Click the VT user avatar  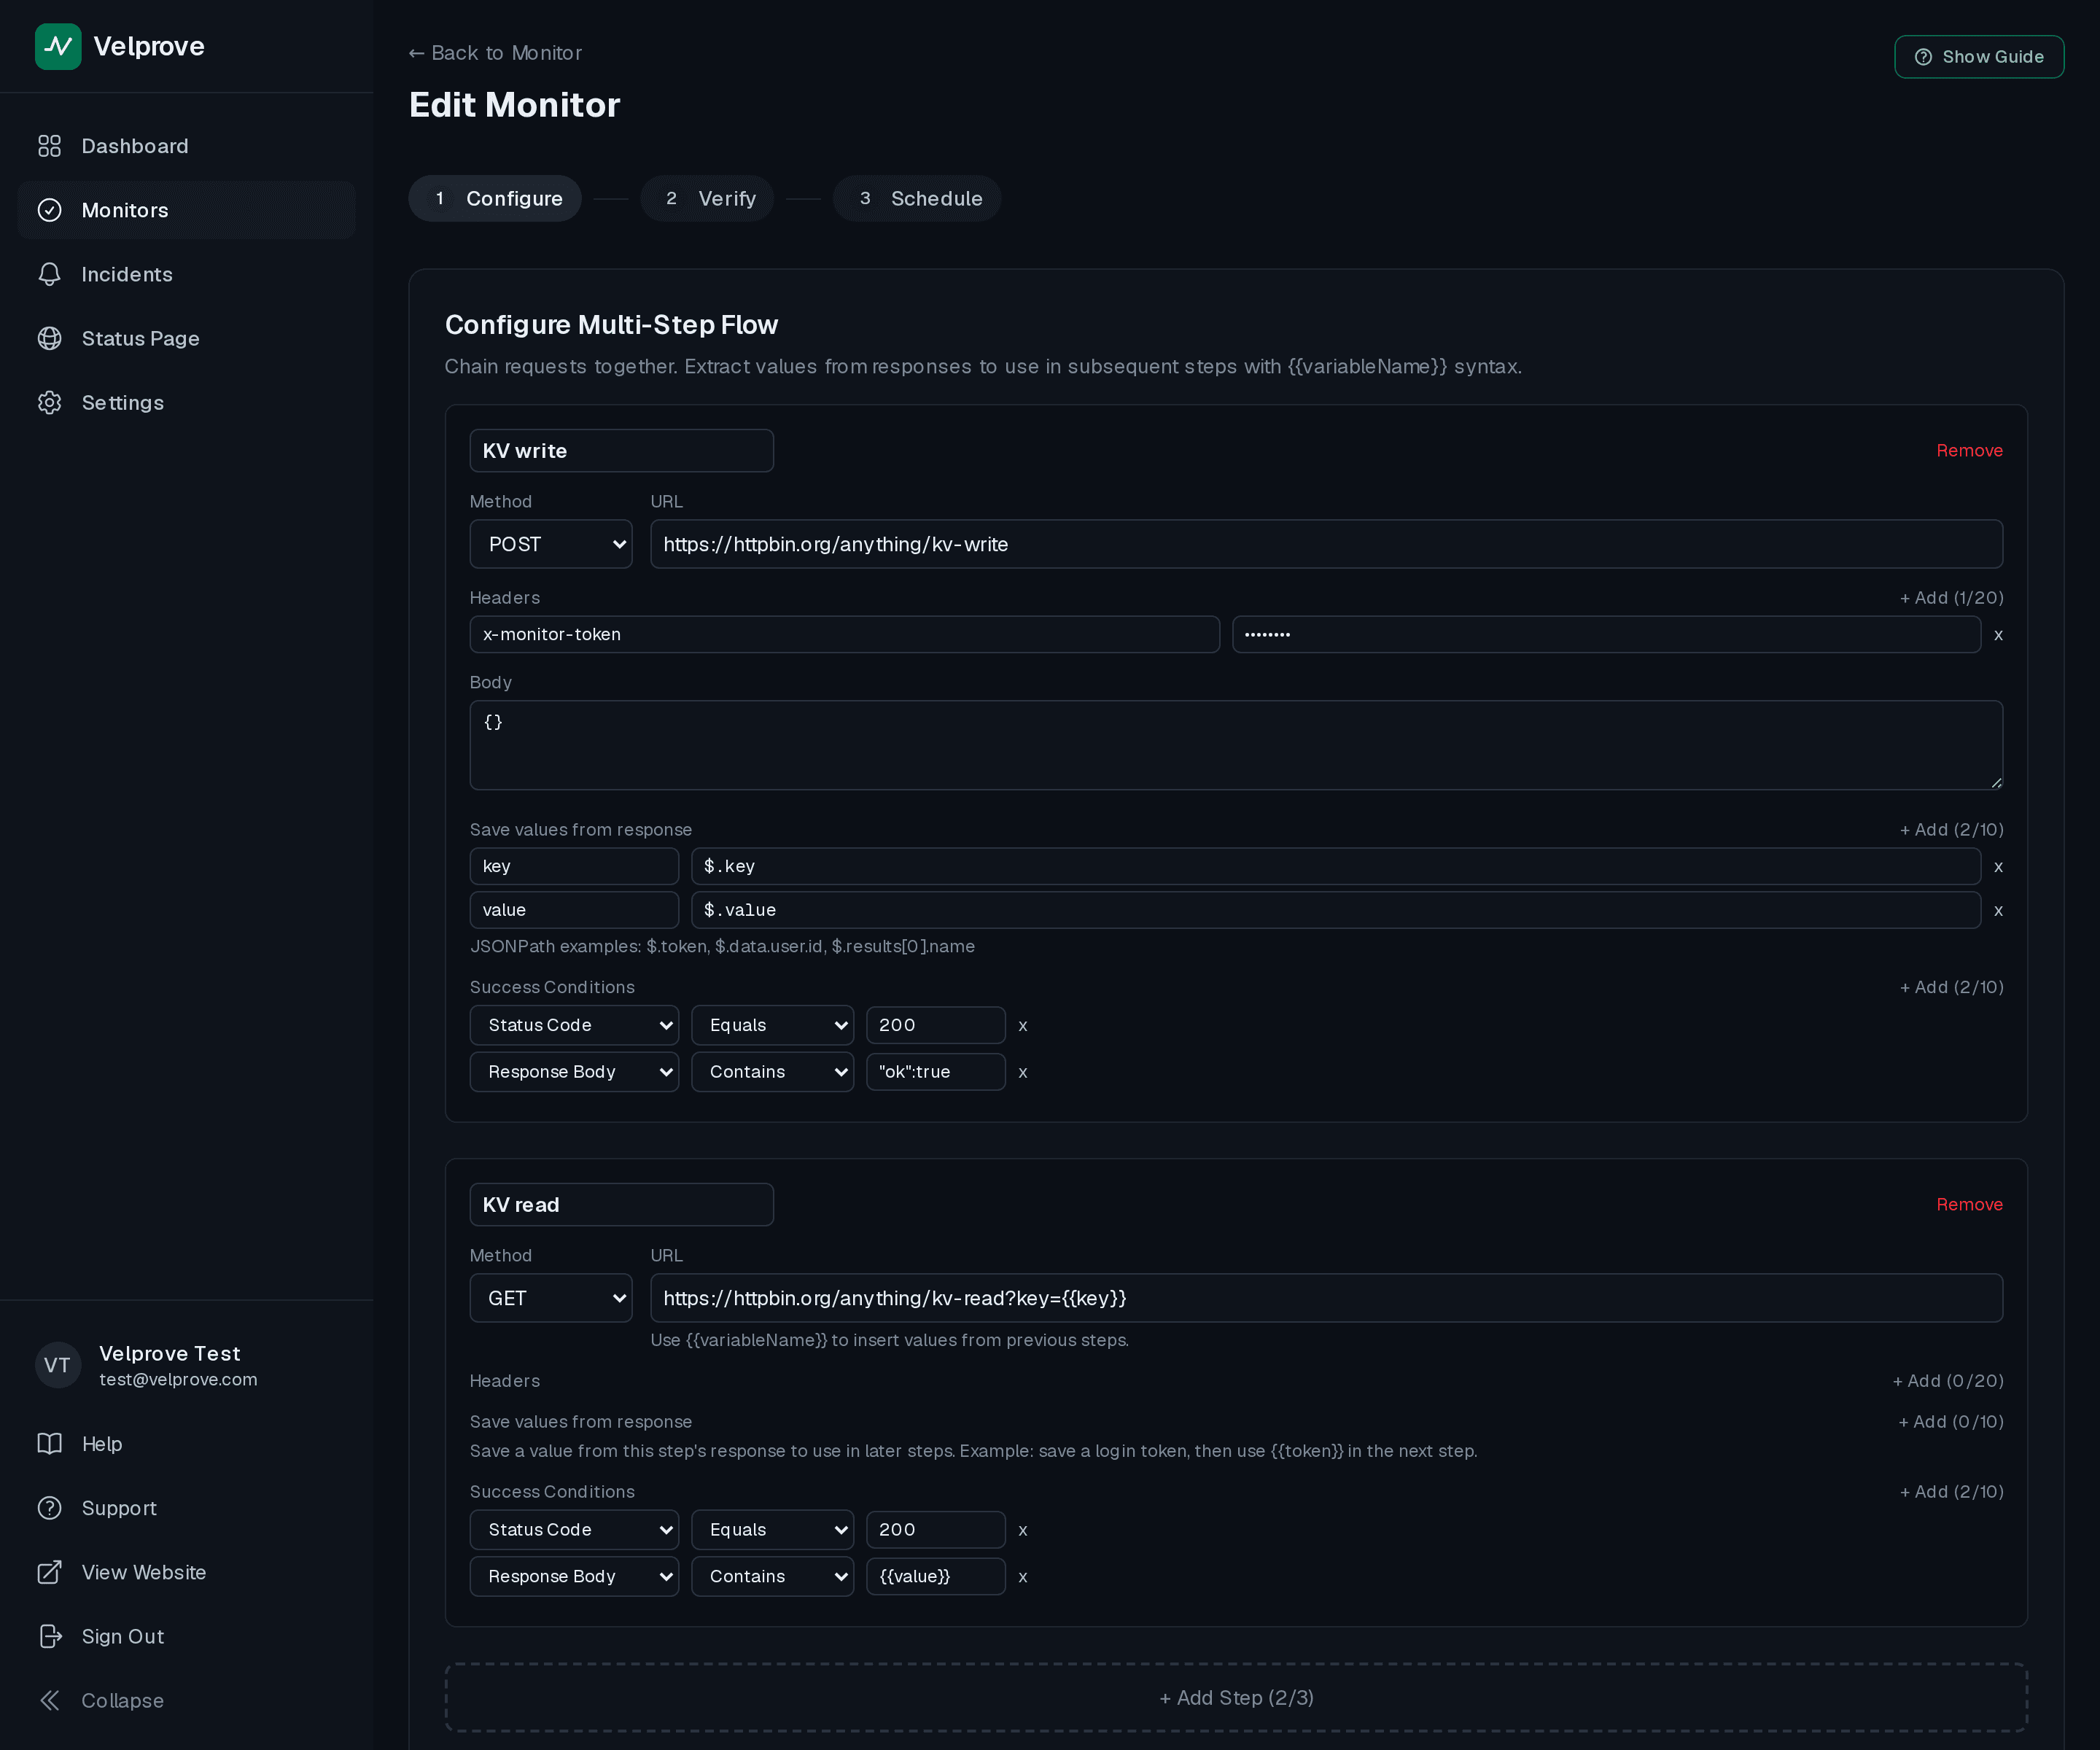tap(58, 1365)
